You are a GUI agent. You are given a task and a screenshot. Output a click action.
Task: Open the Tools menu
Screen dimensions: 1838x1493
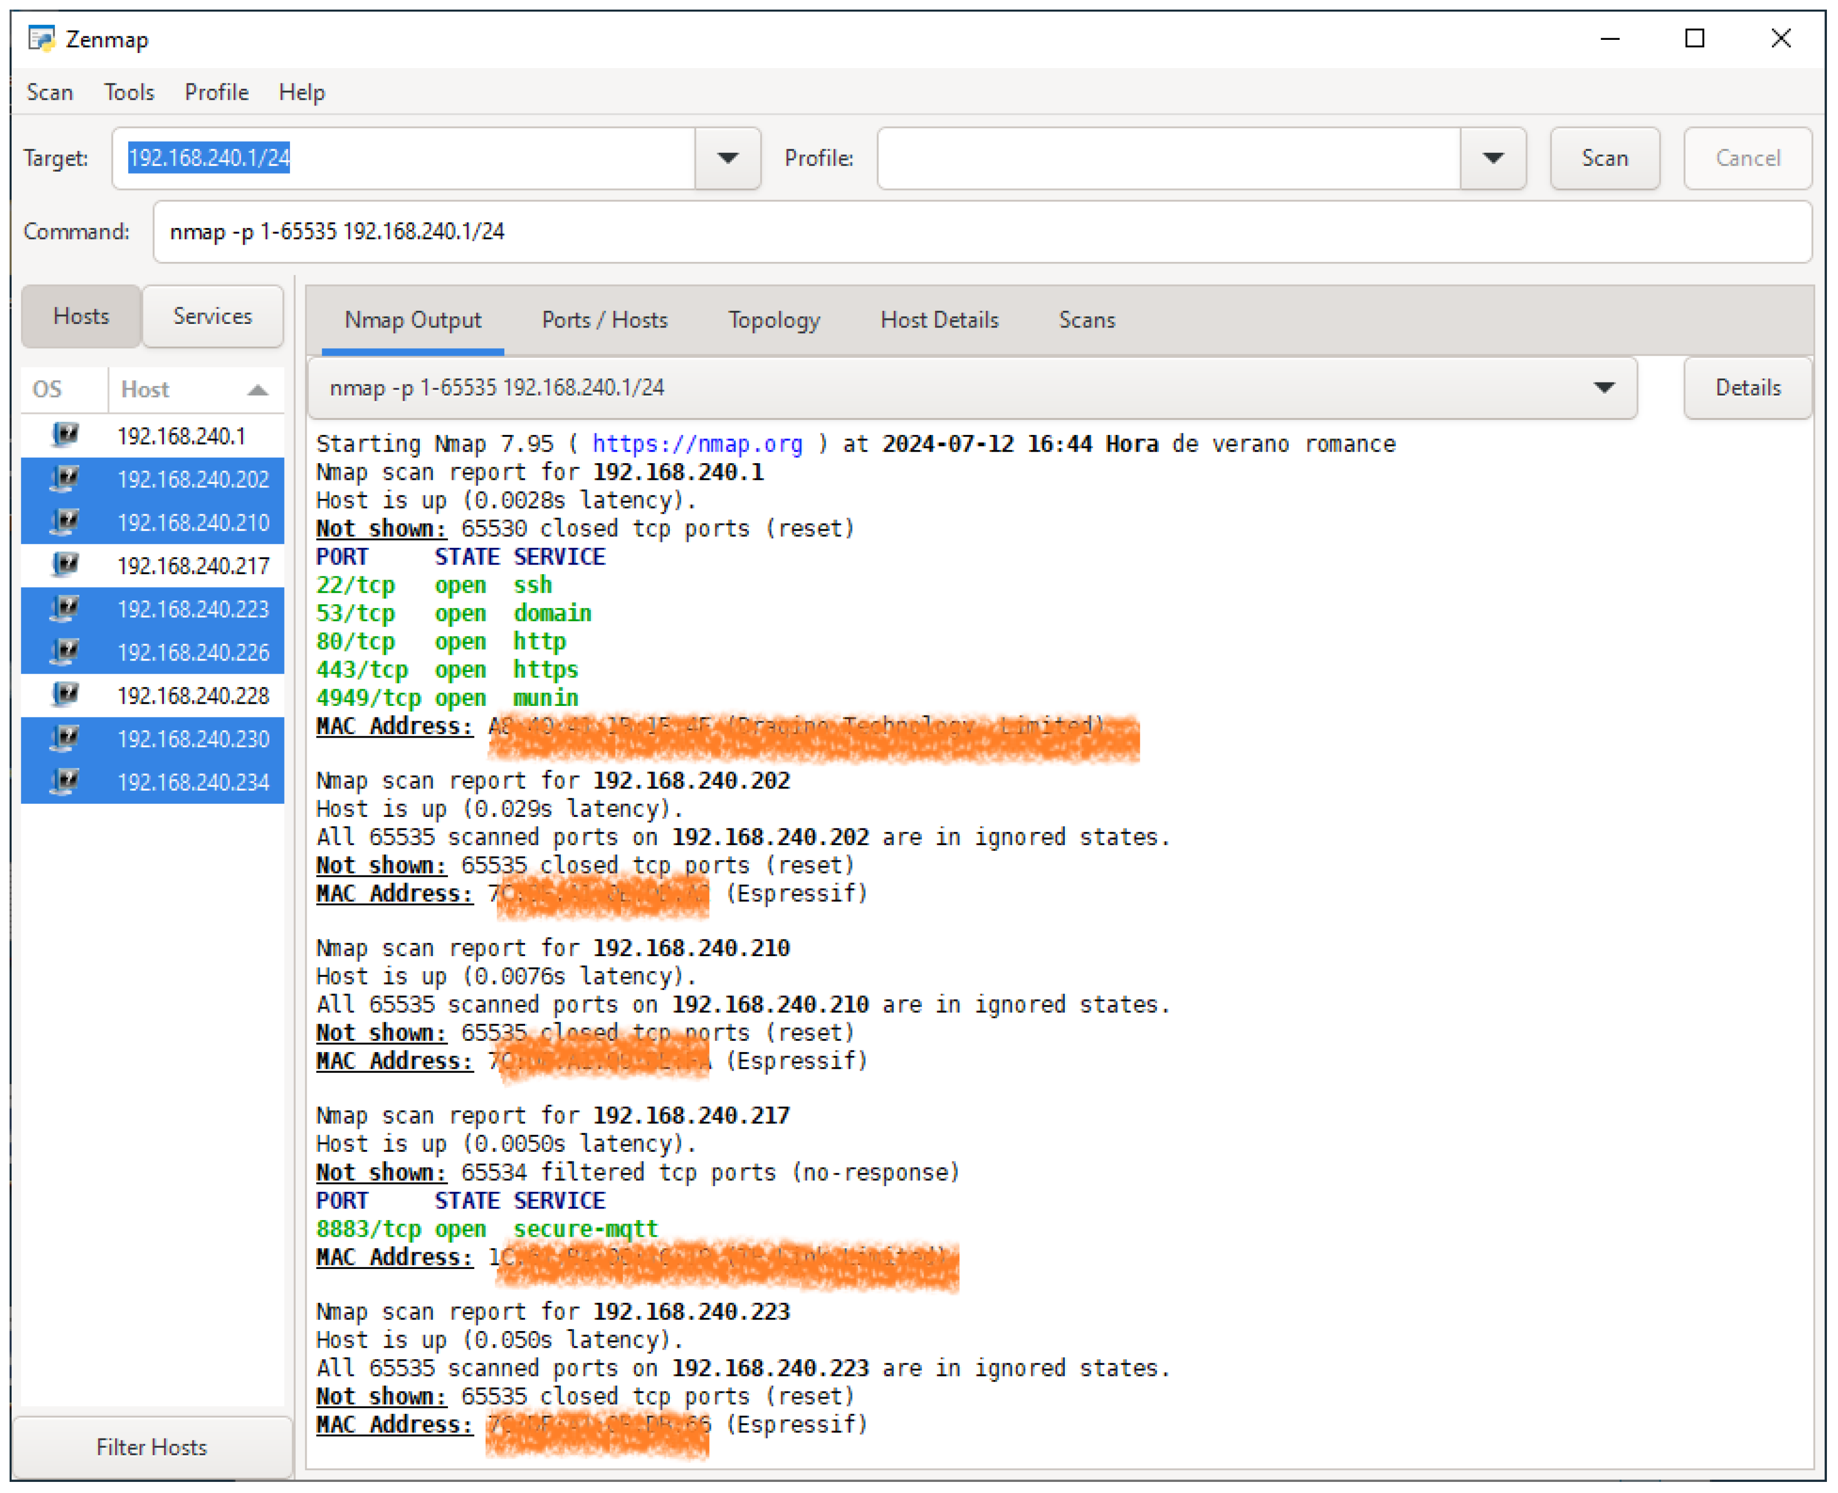[129, 92]
